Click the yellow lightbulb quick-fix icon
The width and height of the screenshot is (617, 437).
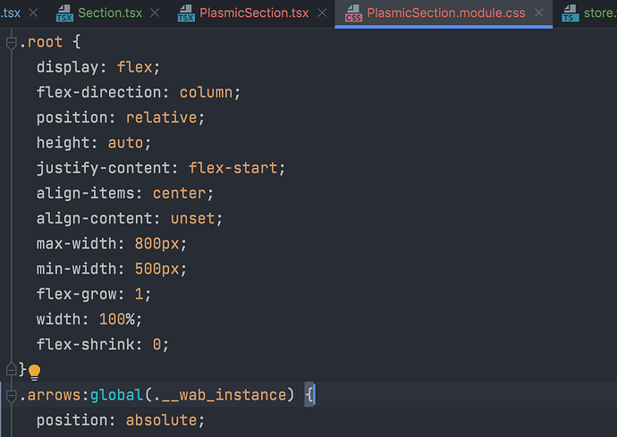(35, 371)
